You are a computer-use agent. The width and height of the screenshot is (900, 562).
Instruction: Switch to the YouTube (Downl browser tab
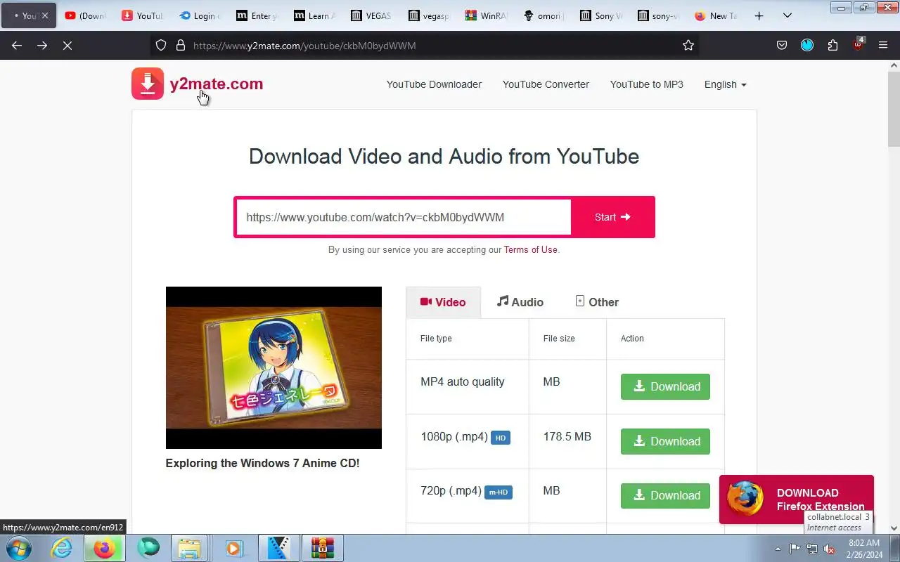85,15
